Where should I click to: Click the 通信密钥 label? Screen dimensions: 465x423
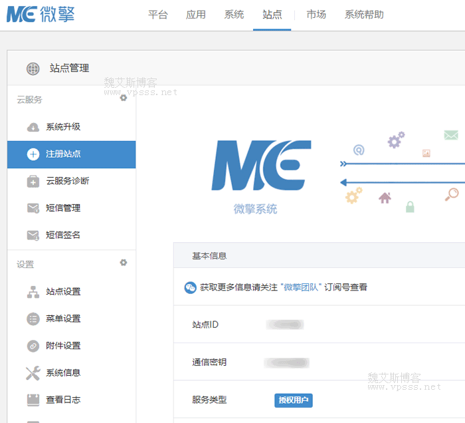pyautogui.click(x=209, y=362)
